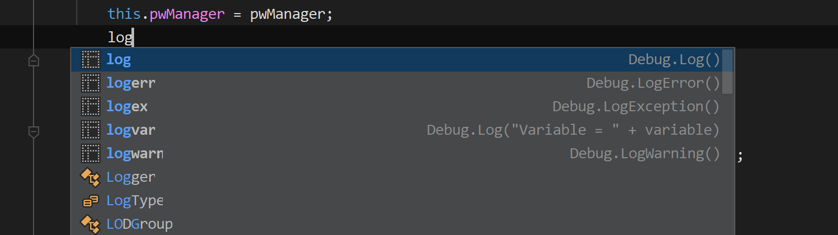Toggle the lower code fold marker in gutter
Image resolution: width=838 pixels, height=235 pixels.
pyautogui.click(x=34, y=132)
